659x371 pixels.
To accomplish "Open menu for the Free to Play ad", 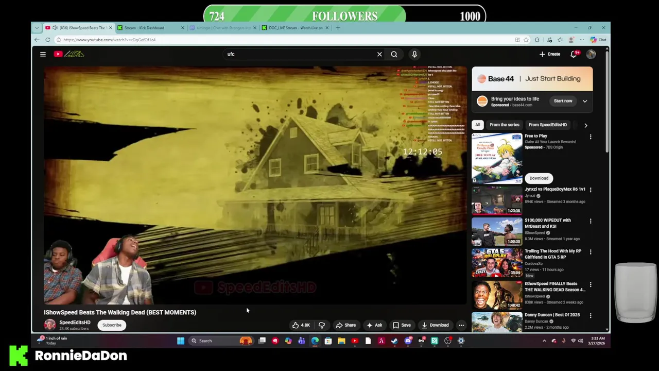I will pos(591,137).
